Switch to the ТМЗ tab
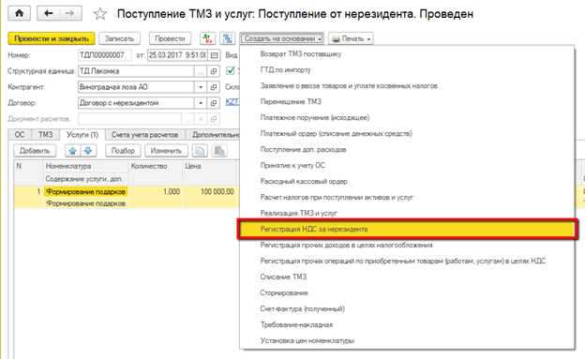The image size is (585, 359). pos(46,135)
